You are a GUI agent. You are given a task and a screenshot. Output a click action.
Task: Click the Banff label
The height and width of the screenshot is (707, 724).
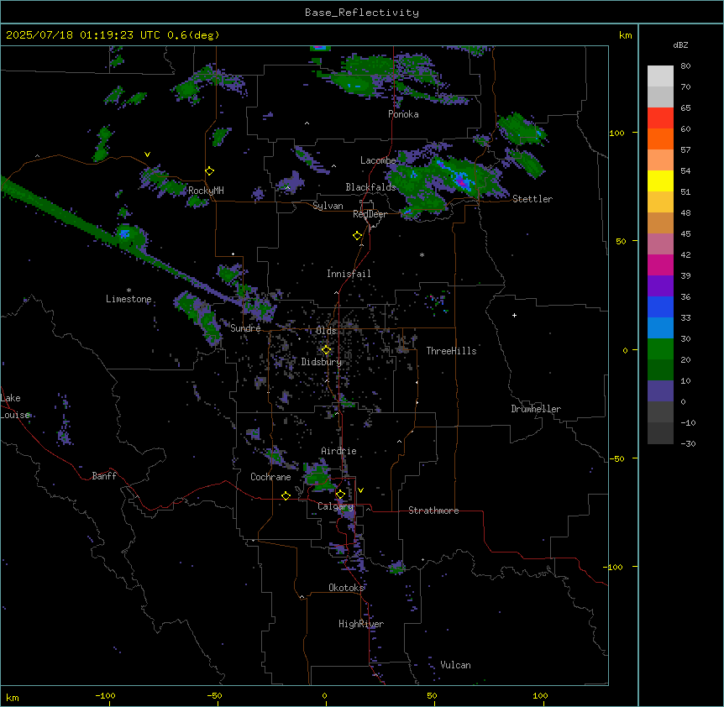click(x=104, y=476)
